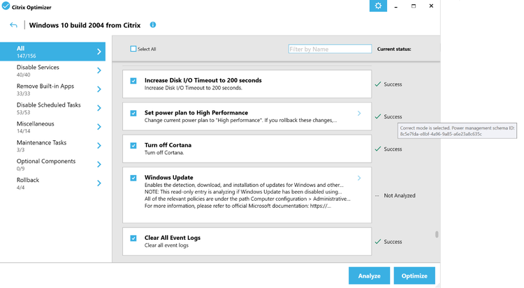Open settings with the gear icon
This screenshot has height=288, width=524.
(x=378, y=6)
